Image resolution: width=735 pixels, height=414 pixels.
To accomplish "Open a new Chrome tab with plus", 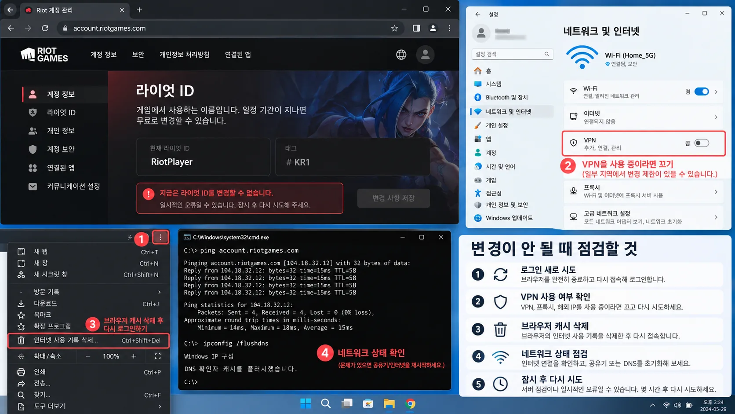I will tap(139, 10).
